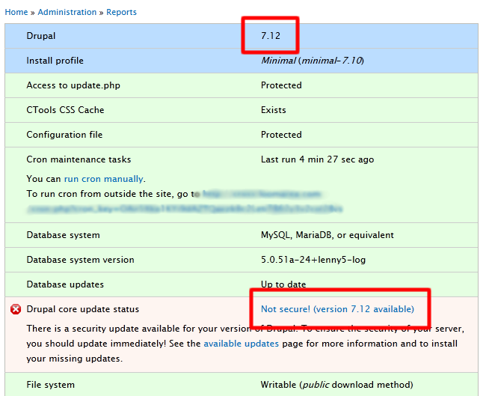Select Database system label
This screenshot has height=396, width=489.
coord(63,235)
